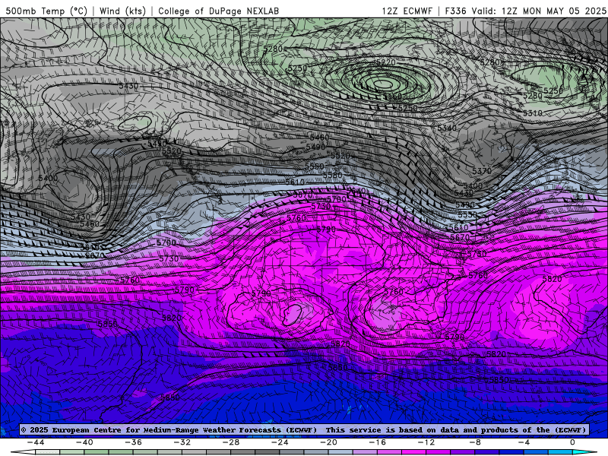
Task: Click the -12 legend tick label
Action: pos(426,442)
